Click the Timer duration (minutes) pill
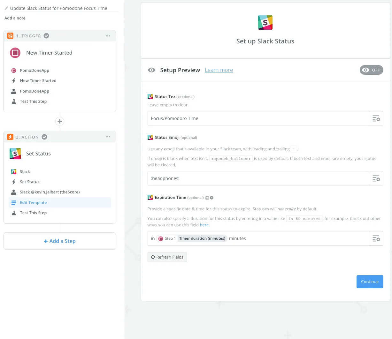The image size is (392, 339). tap(192, 238)
